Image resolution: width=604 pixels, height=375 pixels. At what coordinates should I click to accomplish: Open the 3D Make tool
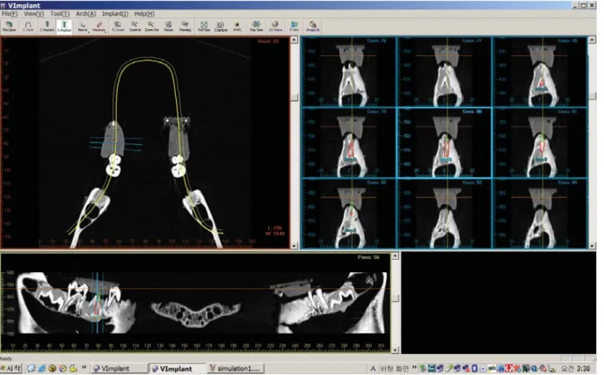275,26
